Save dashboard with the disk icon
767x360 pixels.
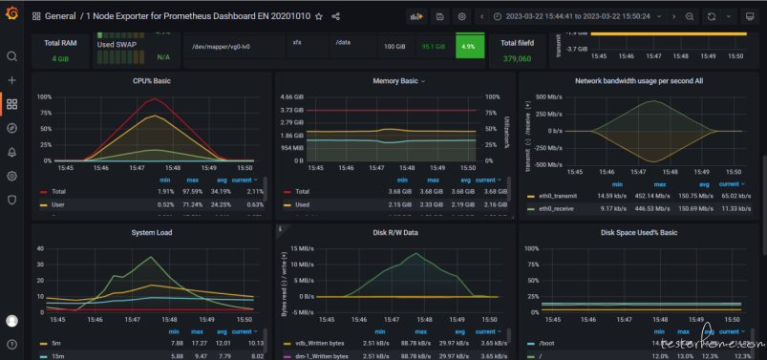pyautogui.click(x=439, y=16)
